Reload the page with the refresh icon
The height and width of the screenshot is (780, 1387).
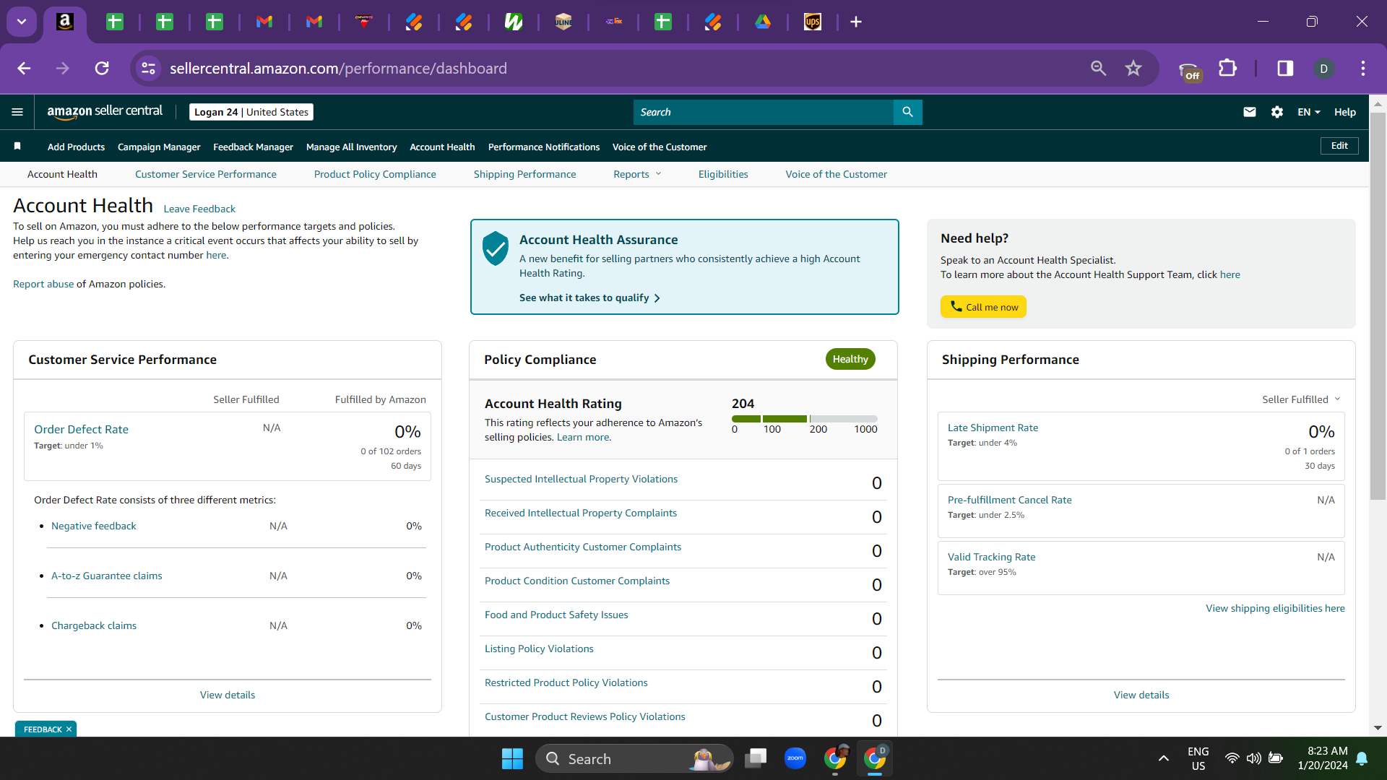pyautogui.click(x=102, y=68)
